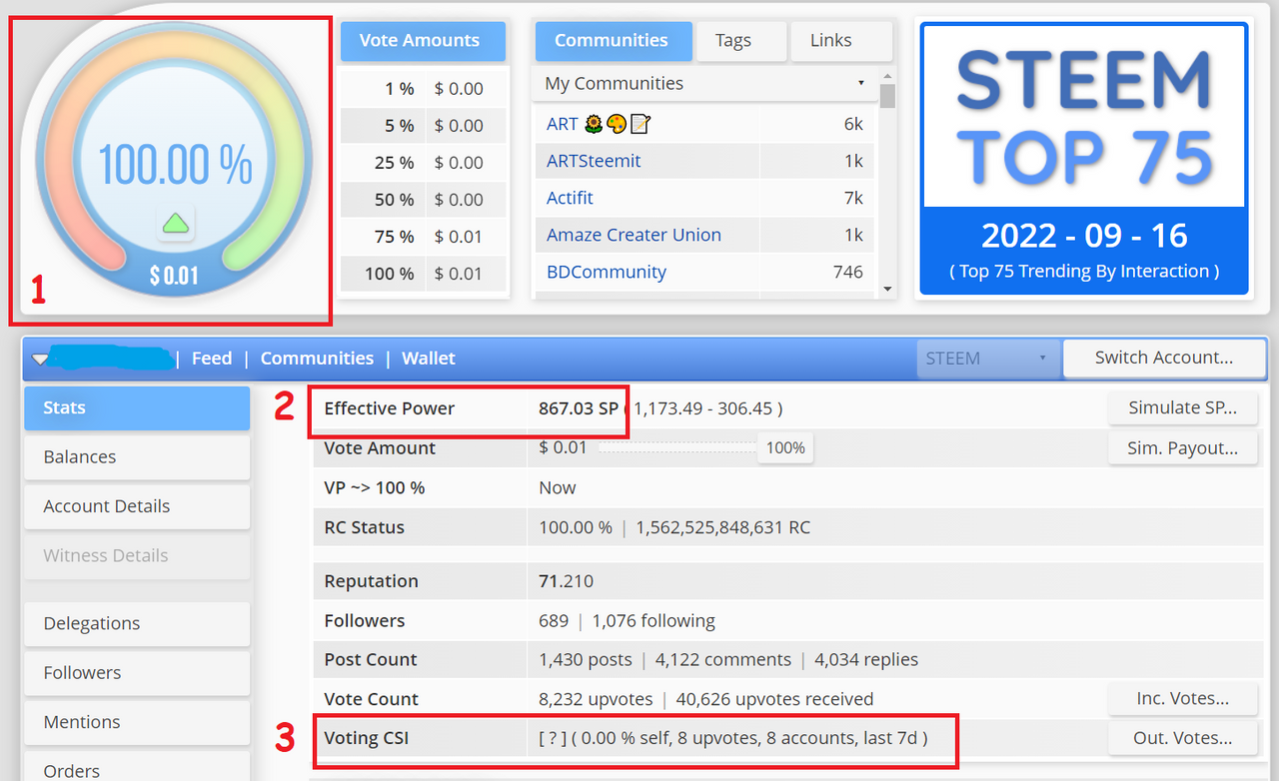
Task: Open the Amaze Creater Union community
Action: pos(634,235)
